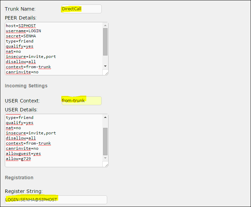Click up arrow of USER Details scrollbar
The height and width of the screenshot is (207, 251).
[105, 117]
